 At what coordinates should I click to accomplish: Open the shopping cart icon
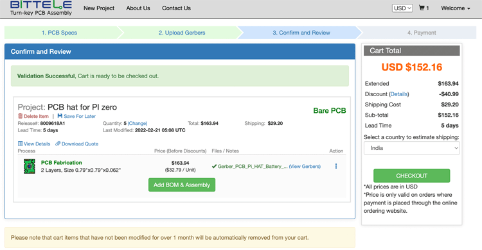tap(422, 8)
